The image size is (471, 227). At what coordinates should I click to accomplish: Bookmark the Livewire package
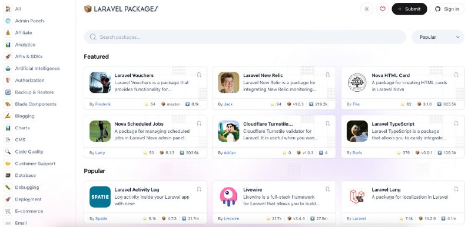[x=327, y=189]
